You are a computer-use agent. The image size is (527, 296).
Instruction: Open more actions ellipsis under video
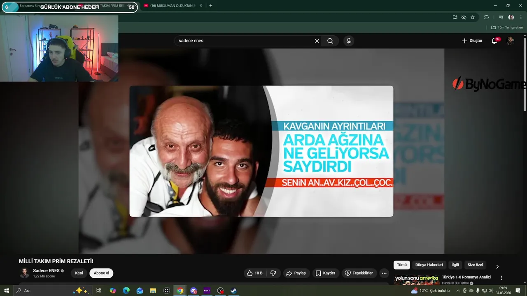384,273
